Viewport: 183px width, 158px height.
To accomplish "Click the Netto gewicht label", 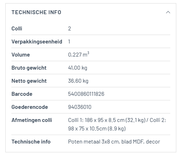I will (29, 81).
